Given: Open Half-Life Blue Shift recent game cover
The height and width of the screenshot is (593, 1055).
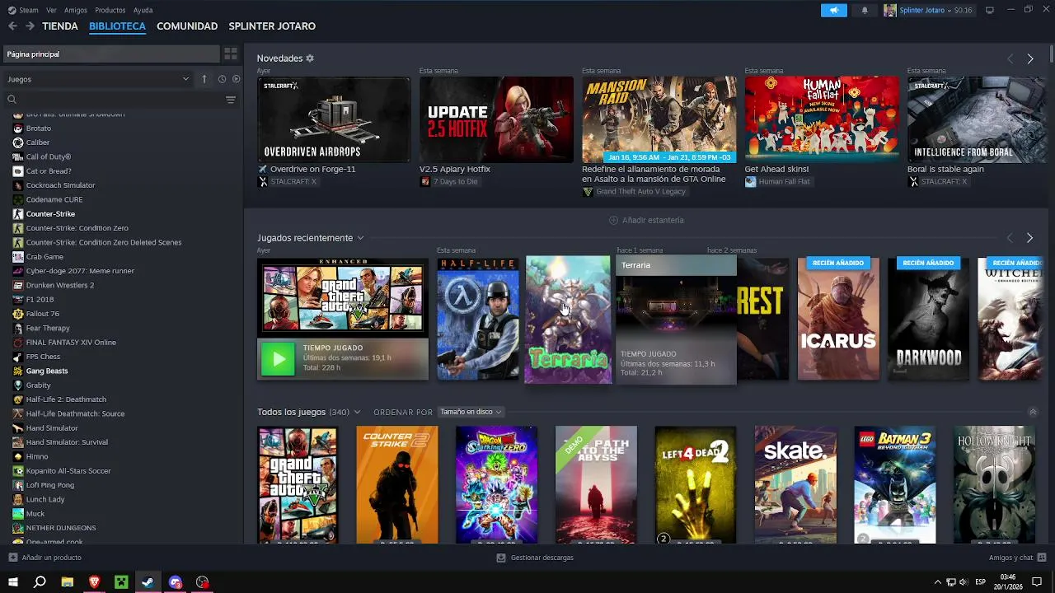Looking at the screenshot, I should [x=477, y=319].
